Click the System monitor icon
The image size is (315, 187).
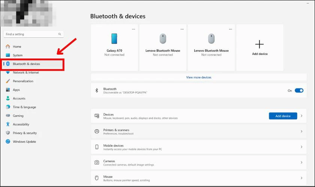pos(8,55)
